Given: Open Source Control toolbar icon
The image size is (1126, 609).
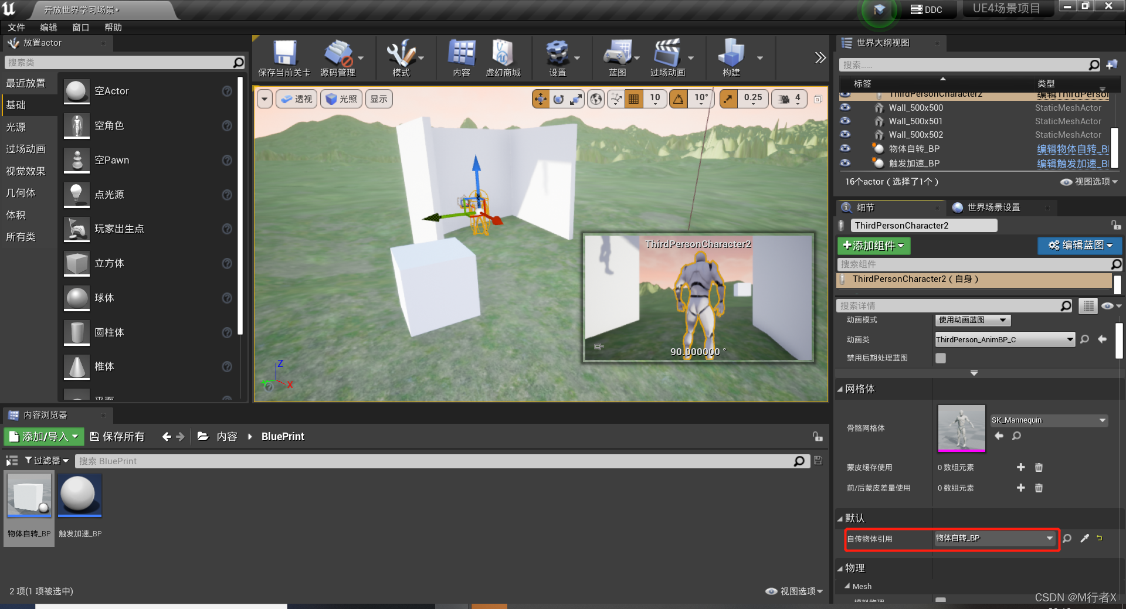Looking at the screenshot, I should tap(338, 53).
